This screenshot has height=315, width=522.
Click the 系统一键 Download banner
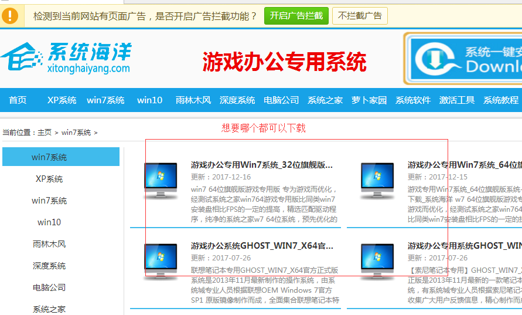click(463, 59)
